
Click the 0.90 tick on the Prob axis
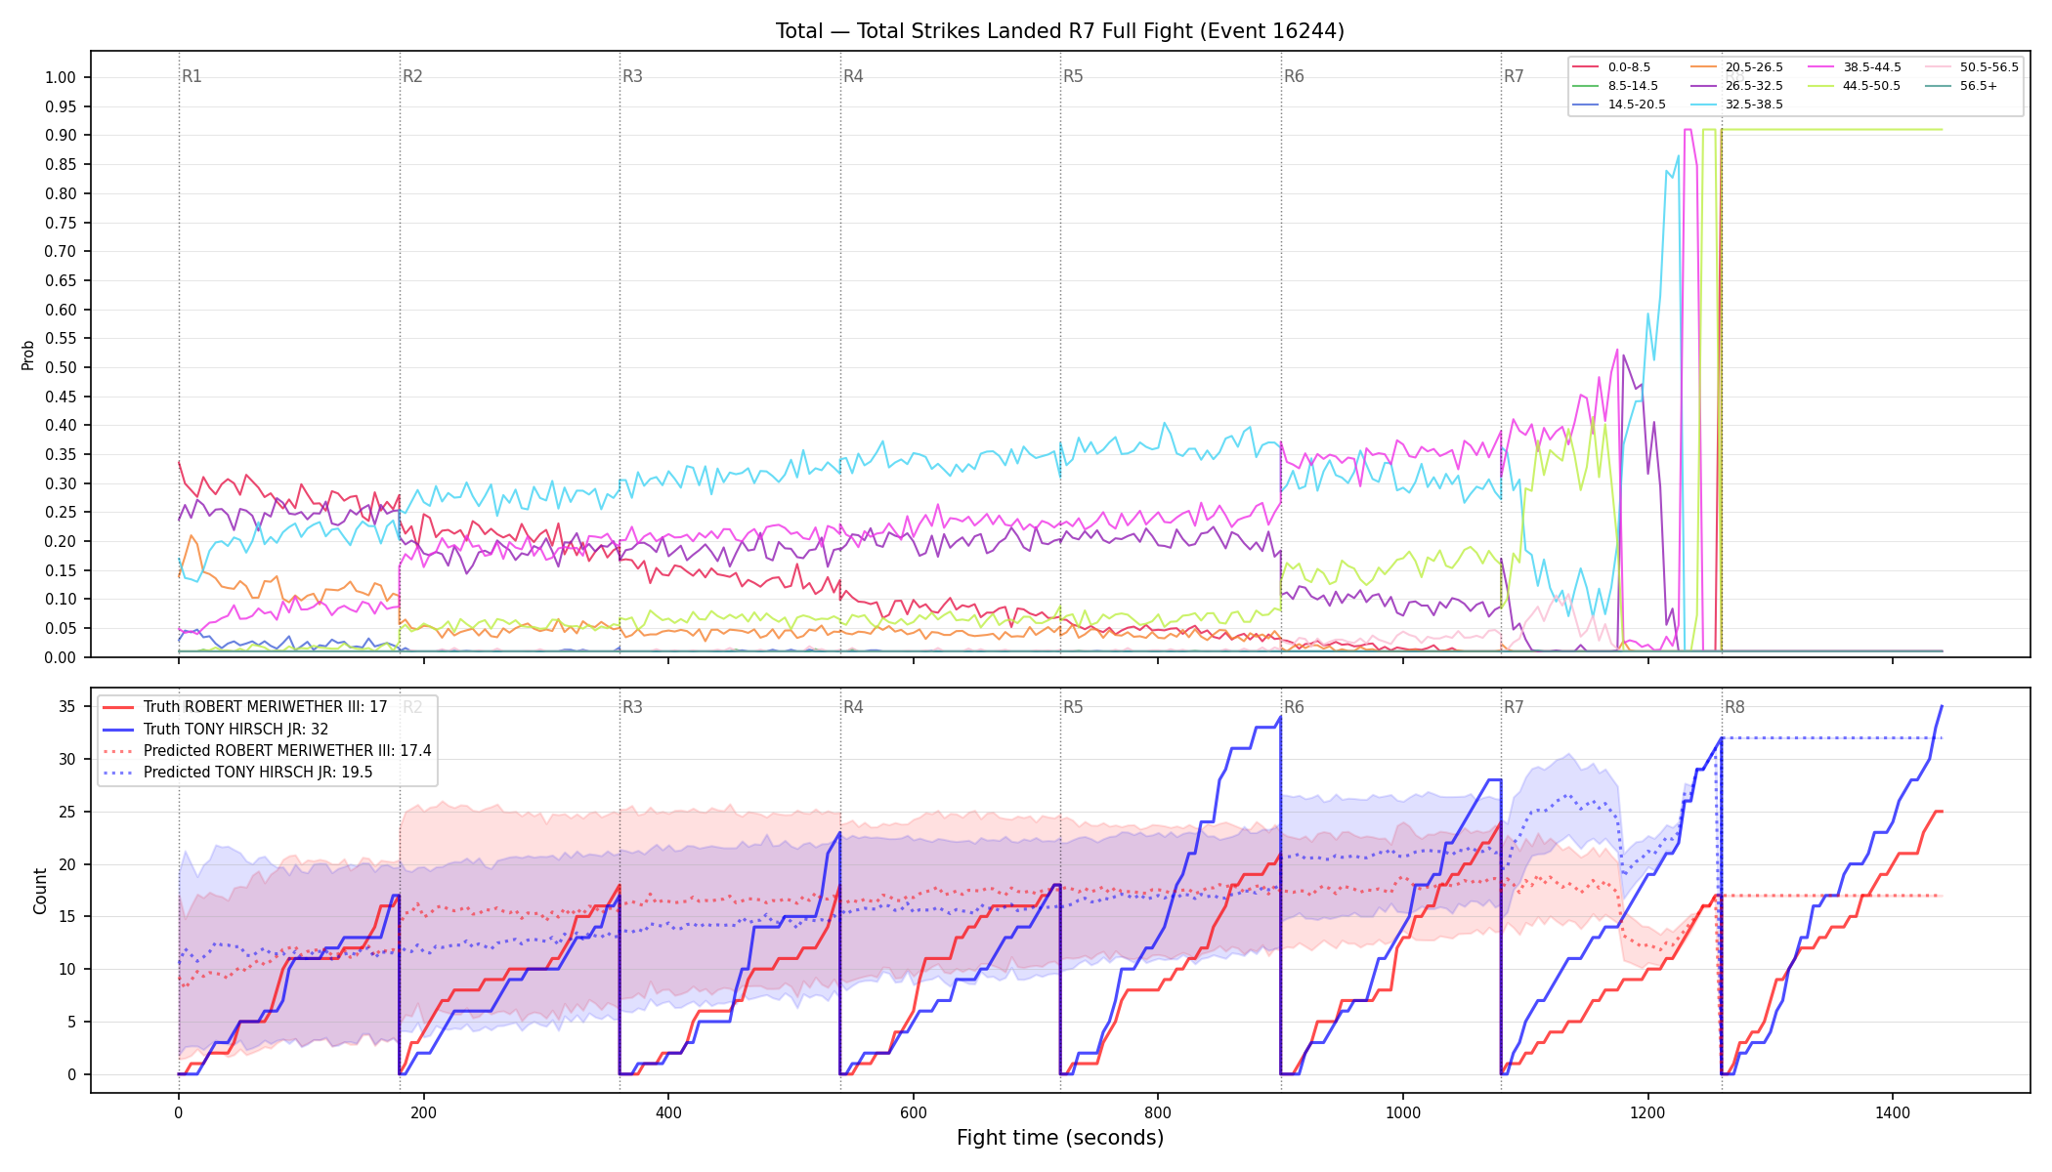click(60, 136)
